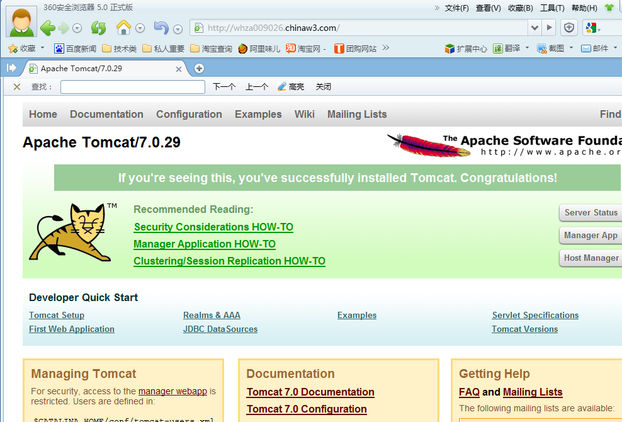The image size is (622, 422).
Task: Open the 邮件 dropdown arrow
Action: click(615, 48)
